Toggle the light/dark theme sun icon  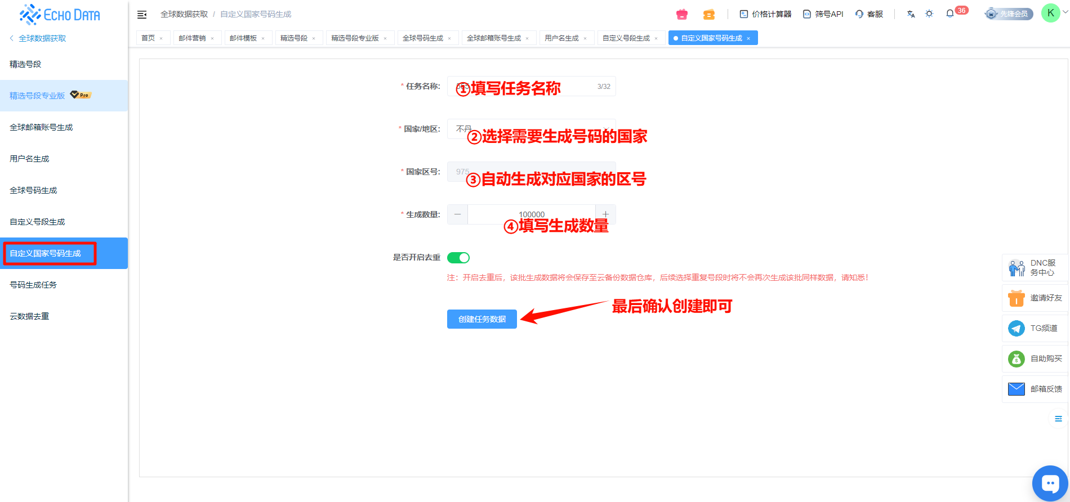929,14
